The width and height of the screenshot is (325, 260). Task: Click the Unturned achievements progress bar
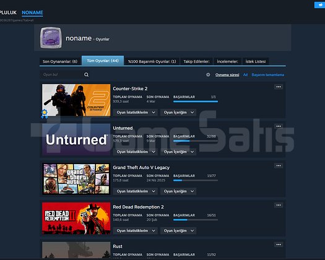tap(196, 141)
